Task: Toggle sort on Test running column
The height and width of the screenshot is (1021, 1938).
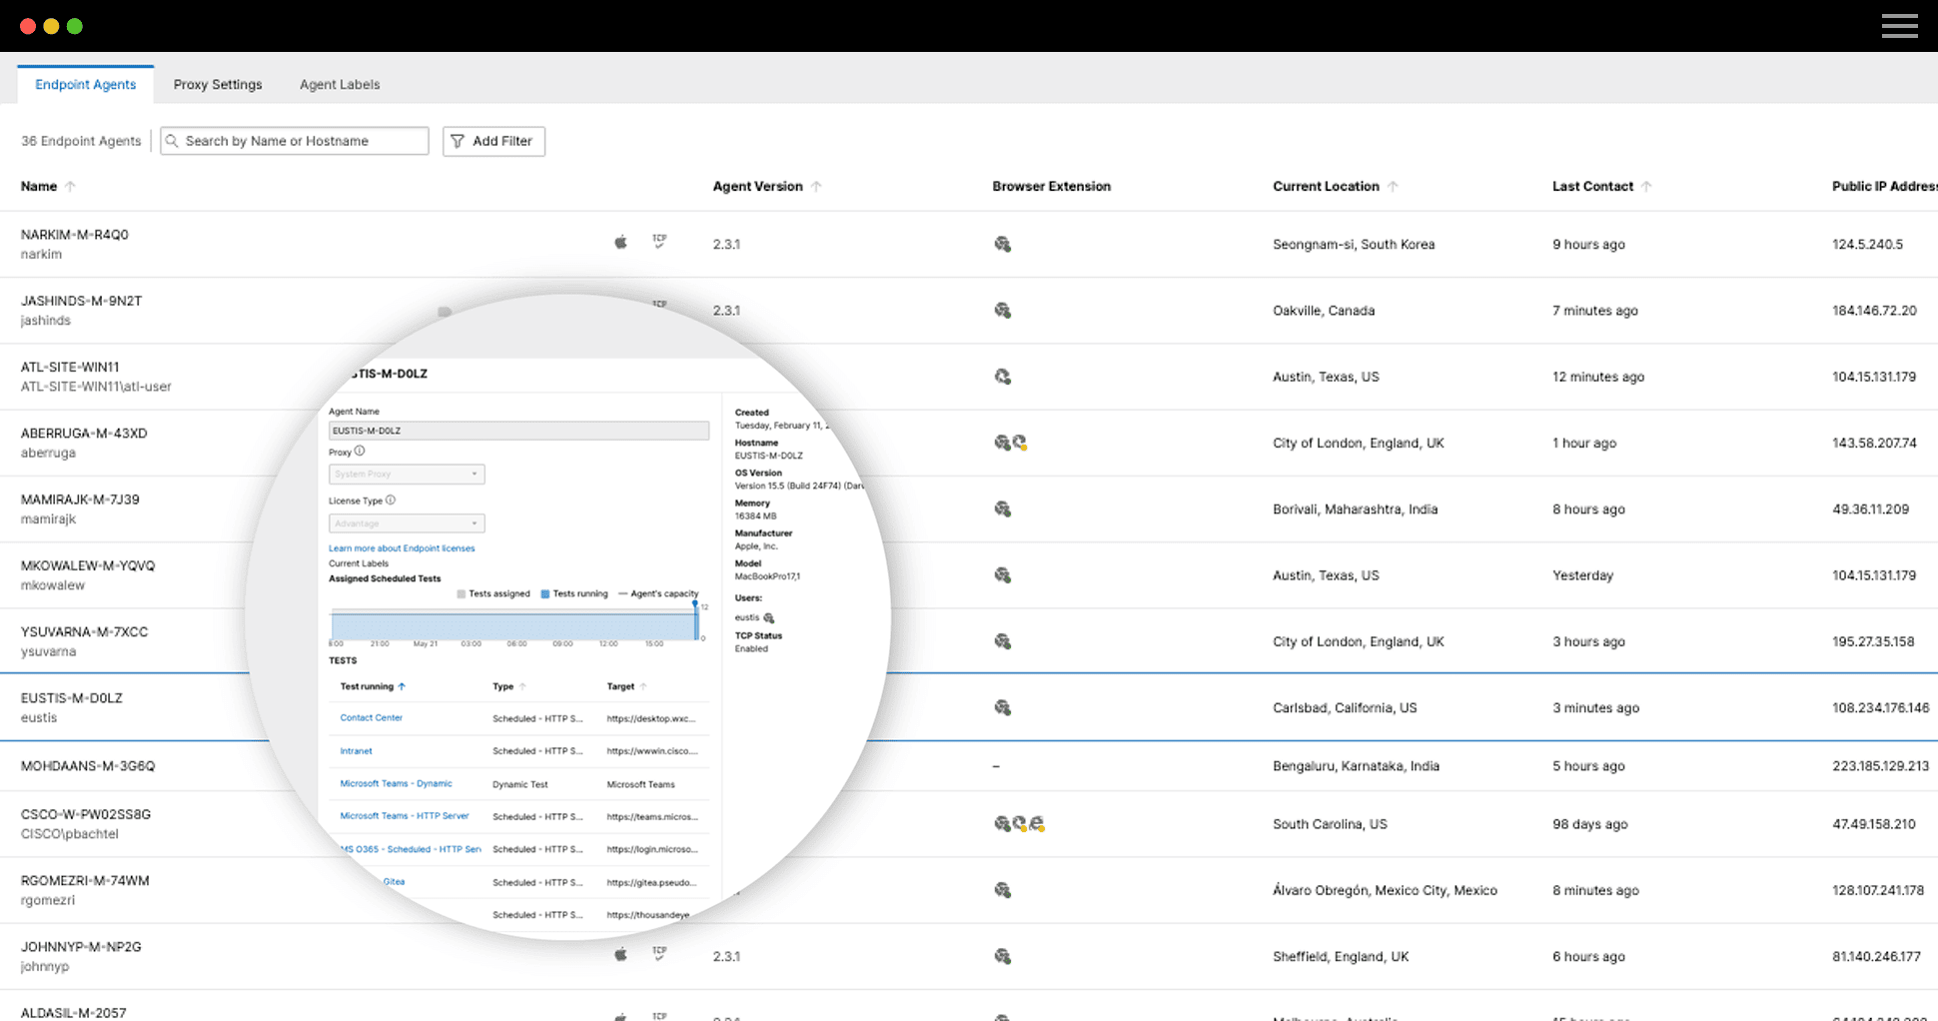Action: 402,686
